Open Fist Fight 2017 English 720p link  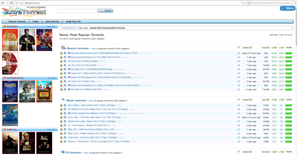pyautogui.click(x=81, y=81)
